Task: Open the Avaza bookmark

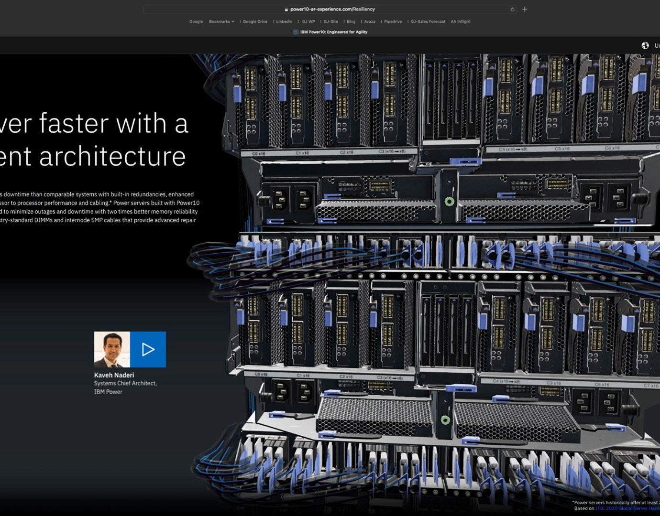Action: pos(370,21)
